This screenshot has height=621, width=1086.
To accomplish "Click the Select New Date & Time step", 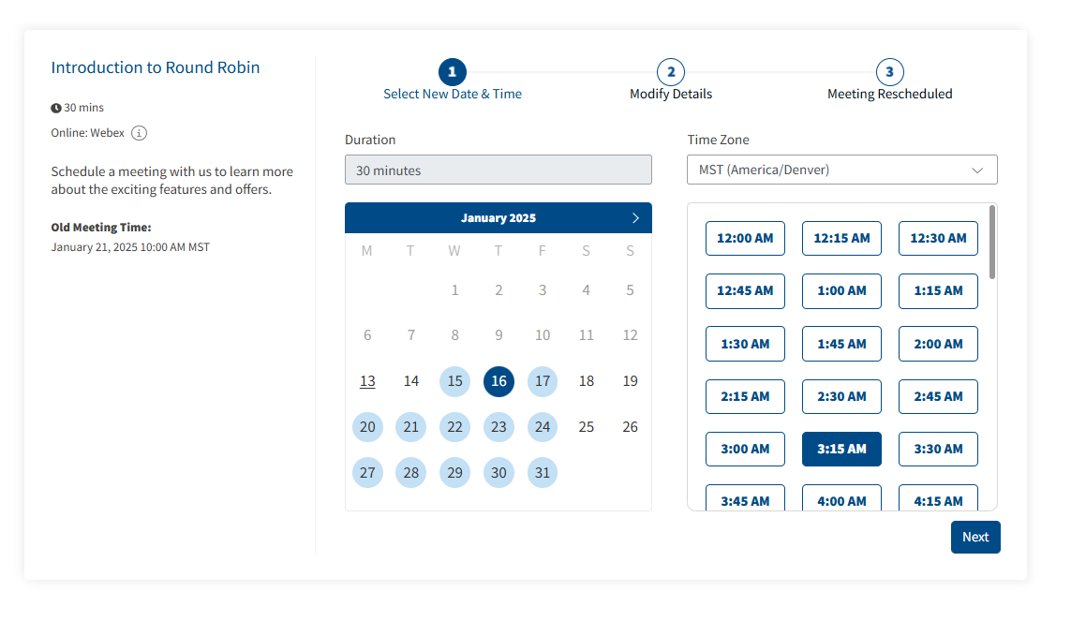I will [x=453, y=95].
